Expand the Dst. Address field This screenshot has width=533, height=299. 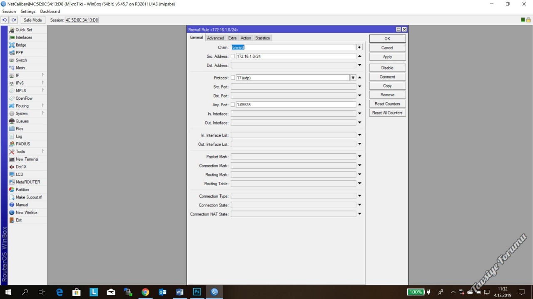point(360,65)
